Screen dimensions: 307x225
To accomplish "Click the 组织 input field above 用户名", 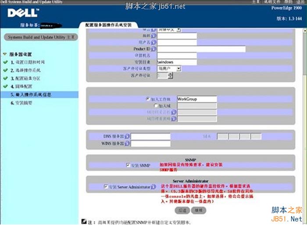I will tap(177, 36).
